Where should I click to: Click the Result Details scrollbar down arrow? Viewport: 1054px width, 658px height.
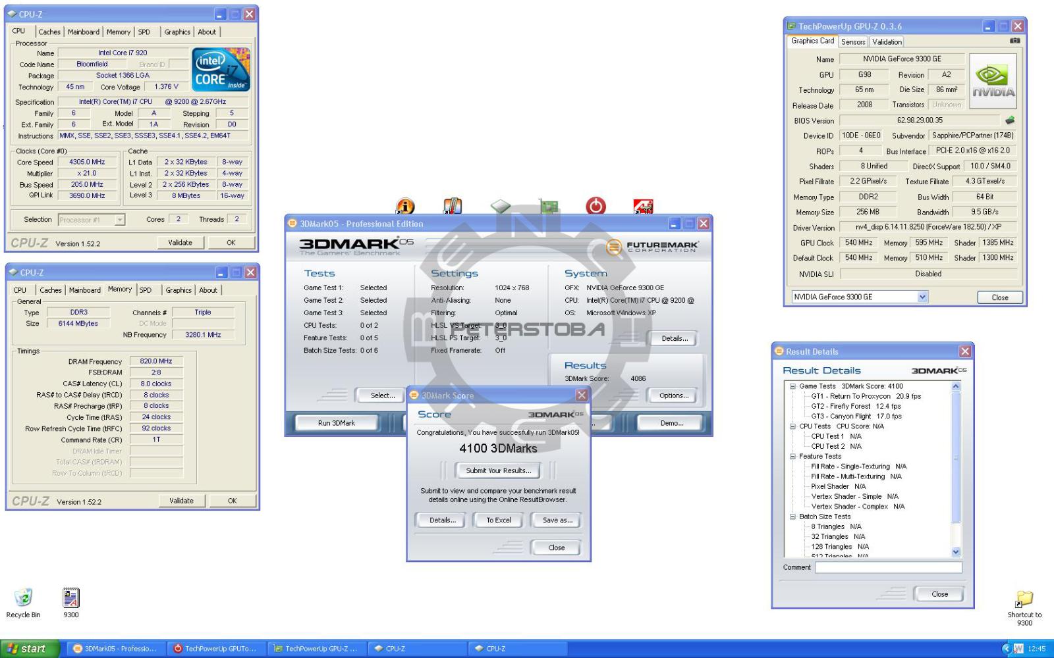coord(956,552)
